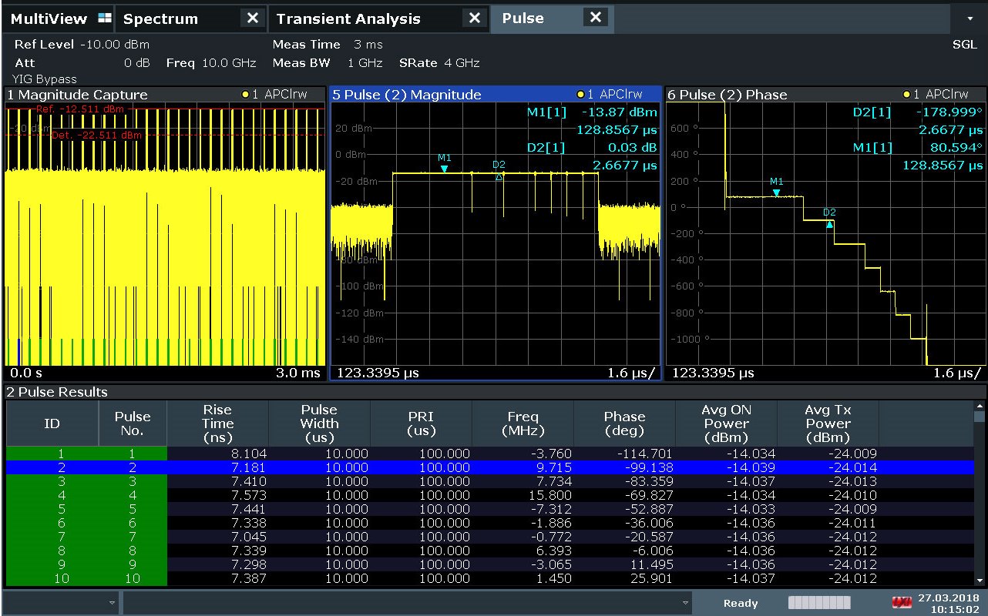
Task: Switch to the Transient Analysis tab
Action: 348,18
